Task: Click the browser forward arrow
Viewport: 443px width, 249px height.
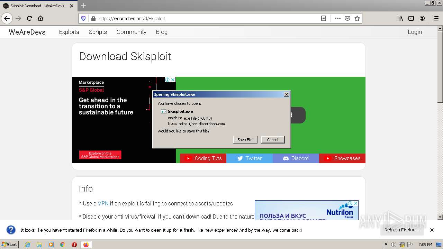Action: (x=18, y=18)
